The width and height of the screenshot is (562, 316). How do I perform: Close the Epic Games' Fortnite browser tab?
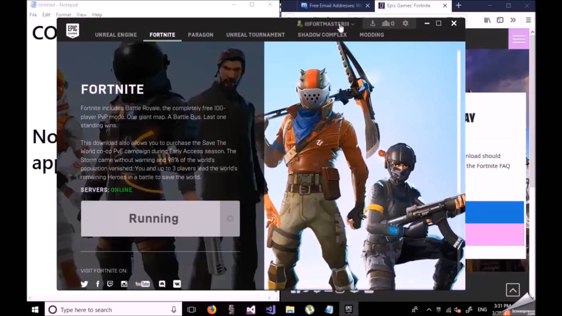click(x=445, y=6)
